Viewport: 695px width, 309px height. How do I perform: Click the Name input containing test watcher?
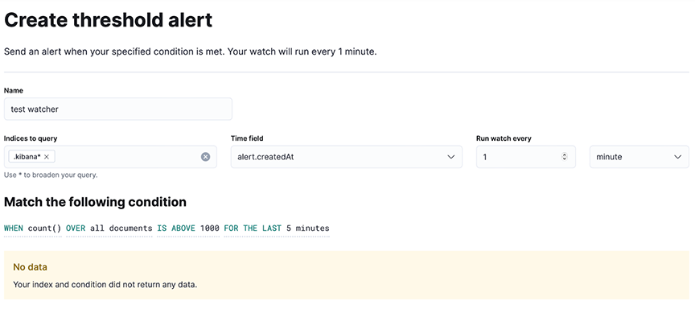[118, 109]
